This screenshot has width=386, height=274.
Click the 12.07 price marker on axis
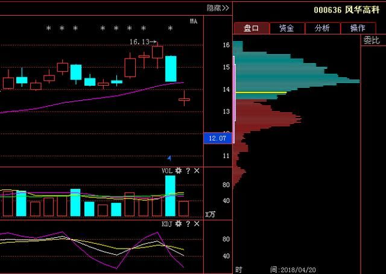pos(217,138)
